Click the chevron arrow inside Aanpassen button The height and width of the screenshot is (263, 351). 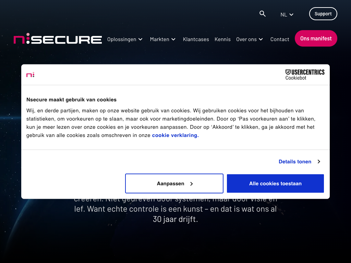pyautogui.click(x=192, y=184)
